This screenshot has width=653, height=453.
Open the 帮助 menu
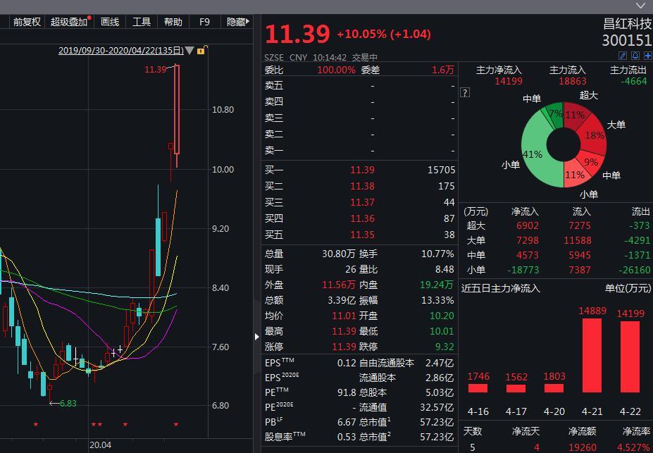coord(173,22)
